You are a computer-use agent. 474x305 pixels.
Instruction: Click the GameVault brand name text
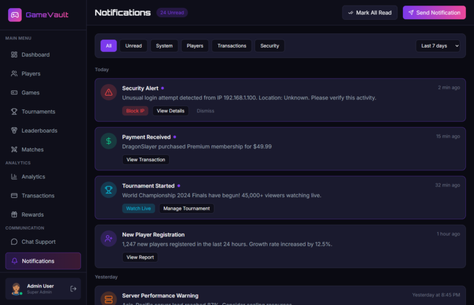[x=47, y=15]
